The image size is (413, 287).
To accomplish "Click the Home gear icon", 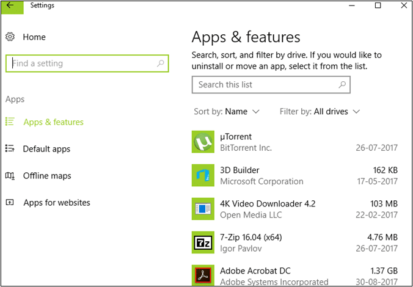I will pyautogui.click(x=10, y=37).
